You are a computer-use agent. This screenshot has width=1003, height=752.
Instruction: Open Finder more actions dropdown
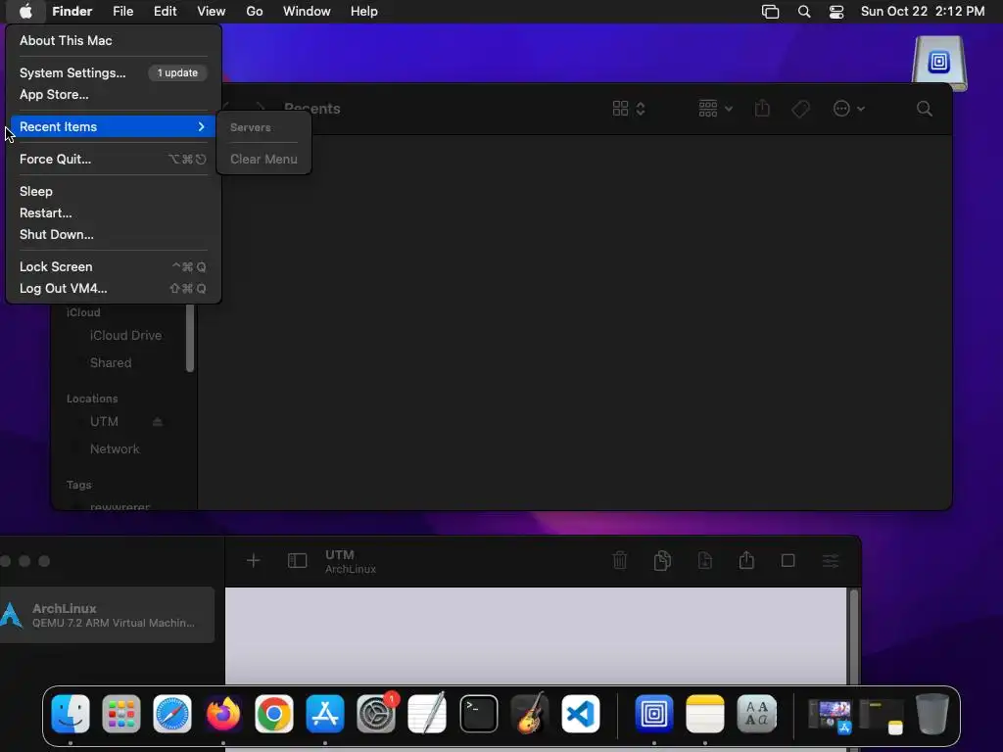coord(849,109)
